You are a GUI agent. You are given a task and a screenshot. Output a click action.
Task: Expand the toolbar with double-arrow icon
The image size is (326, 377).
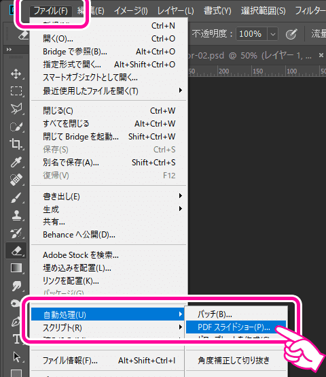point(9,50)
